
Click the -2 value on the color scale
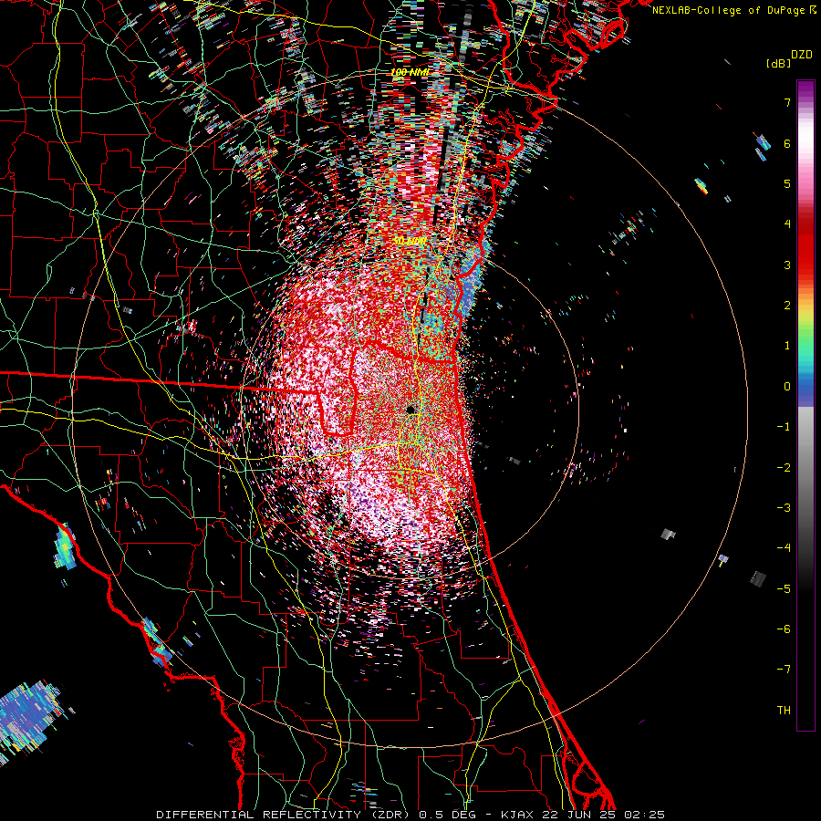(x=784, y=468)
